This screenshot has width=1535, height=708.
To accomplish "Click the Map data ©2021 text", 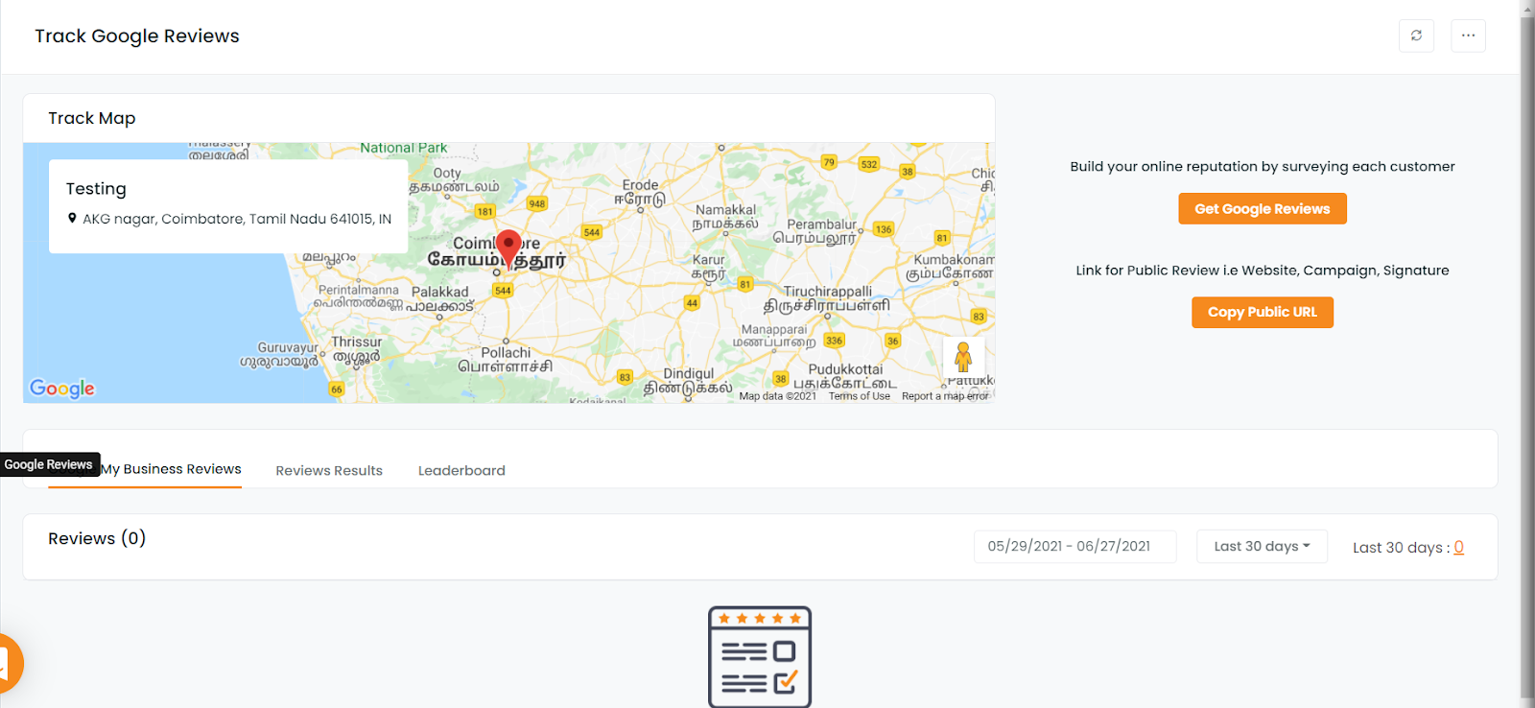I will pos(777,396).
